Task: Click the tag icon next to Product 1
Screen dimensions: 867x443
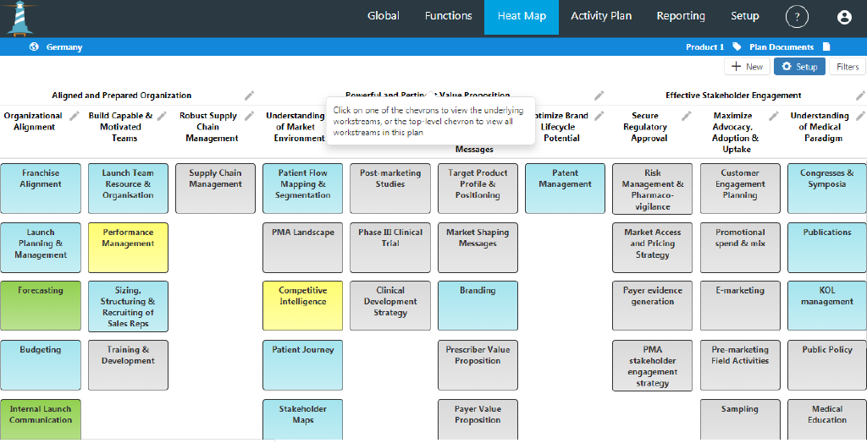Action: 737,47
